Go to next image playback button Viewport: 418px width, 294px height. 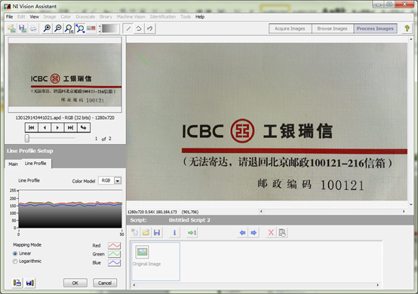pyautogui.click(x=57, y=128)
